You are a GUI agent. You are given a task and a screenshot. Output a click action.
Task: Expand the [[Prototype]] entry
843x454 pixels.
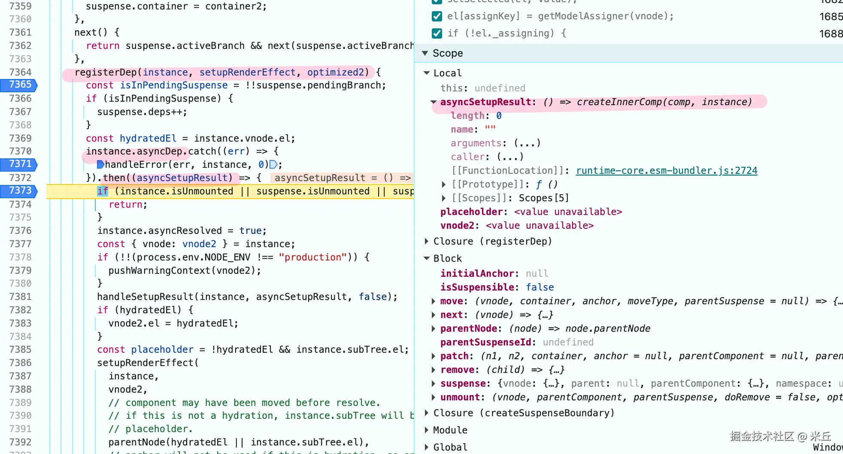[x=444, y=185]
